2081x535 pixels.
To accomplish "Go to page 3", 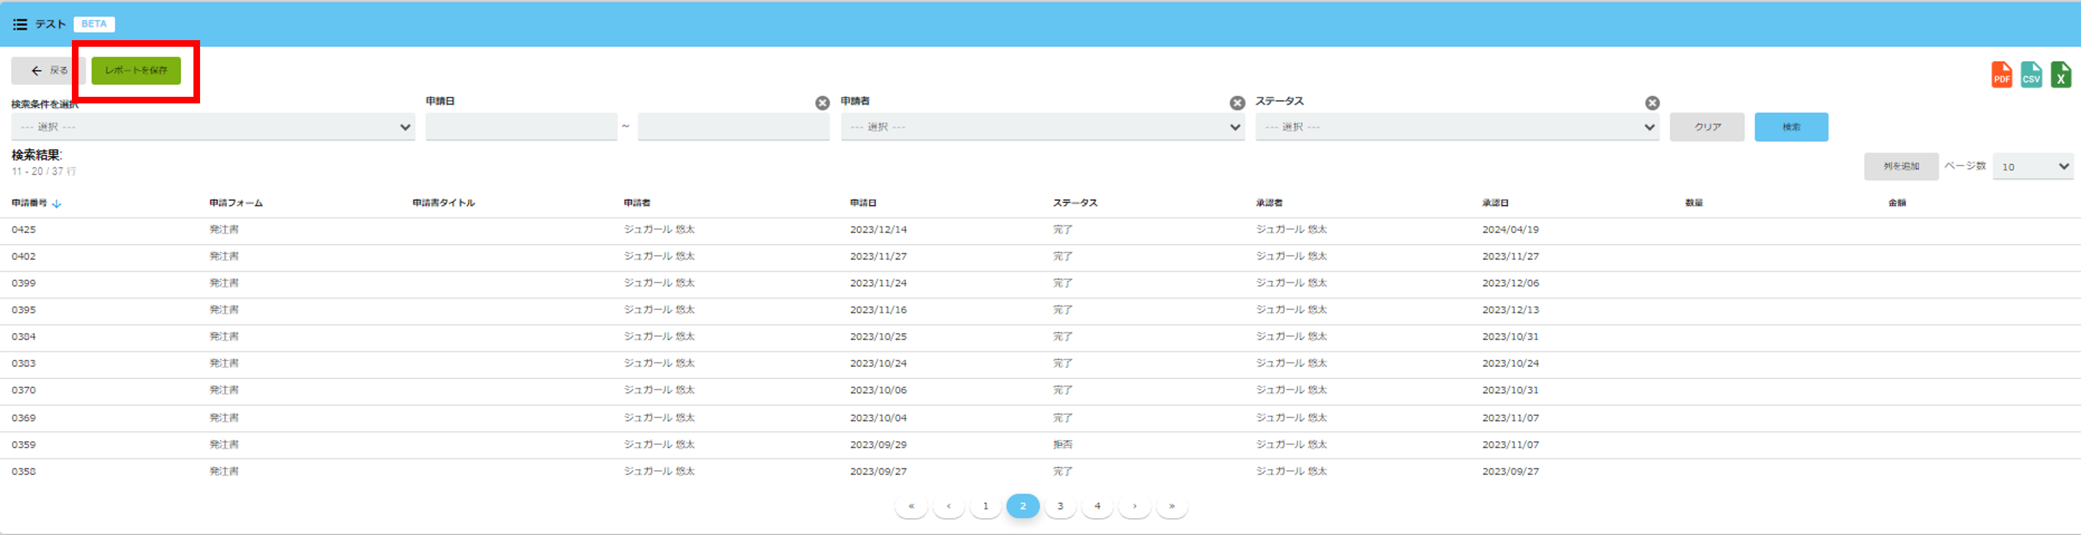I will [1060, 506].
